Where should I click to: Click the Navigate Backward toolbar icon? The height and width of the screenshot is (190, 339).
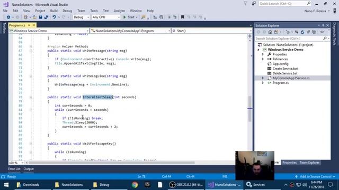8,17
